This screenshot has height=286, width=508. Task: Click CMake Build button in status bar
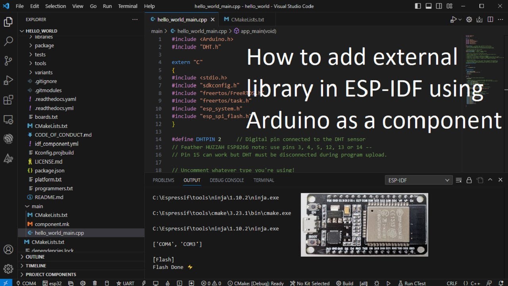[345, 283]
